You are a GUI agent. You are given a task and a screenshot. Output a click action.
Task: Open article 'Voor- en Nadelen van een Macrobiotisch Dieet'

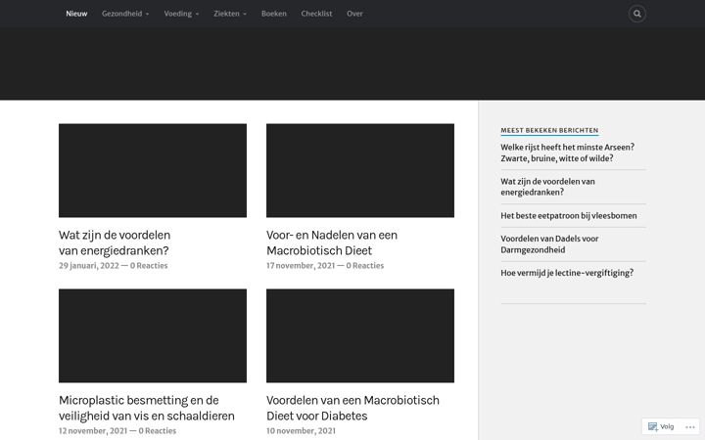(332, 242)
